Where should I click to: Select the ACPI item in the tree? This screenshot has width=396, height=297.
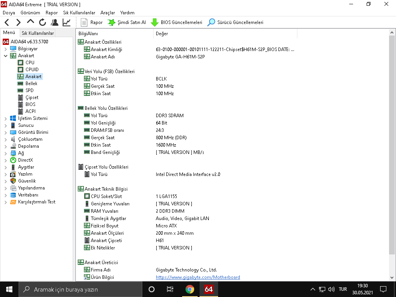point(30,111)
